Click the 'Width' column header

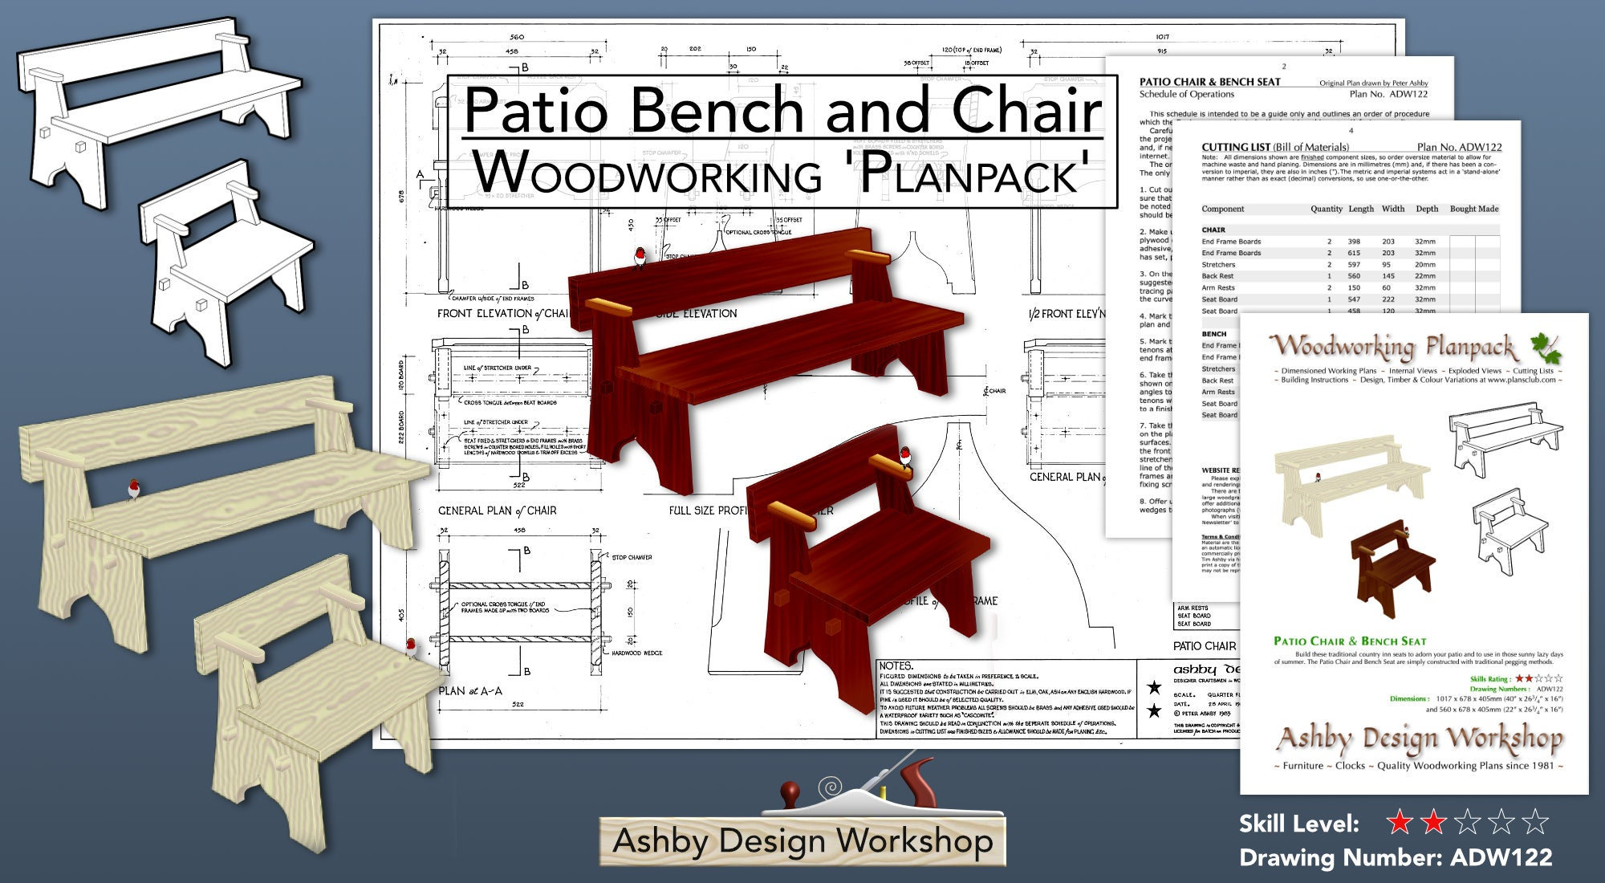[1393, 209]
